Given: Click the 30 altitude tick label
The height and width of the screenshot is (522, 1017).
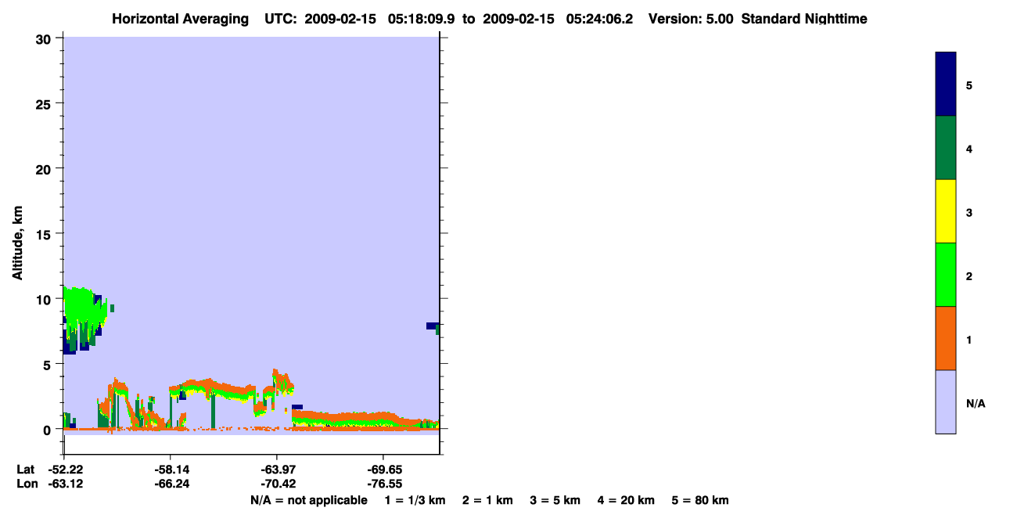Looking at the screenshot, I should click(x=45, y=38).
